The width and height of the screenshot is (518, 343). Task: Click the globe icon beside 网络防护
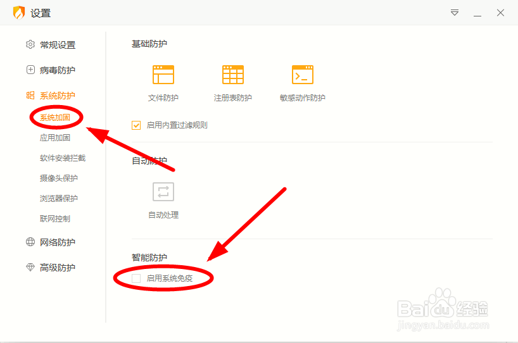pos(30,242)
